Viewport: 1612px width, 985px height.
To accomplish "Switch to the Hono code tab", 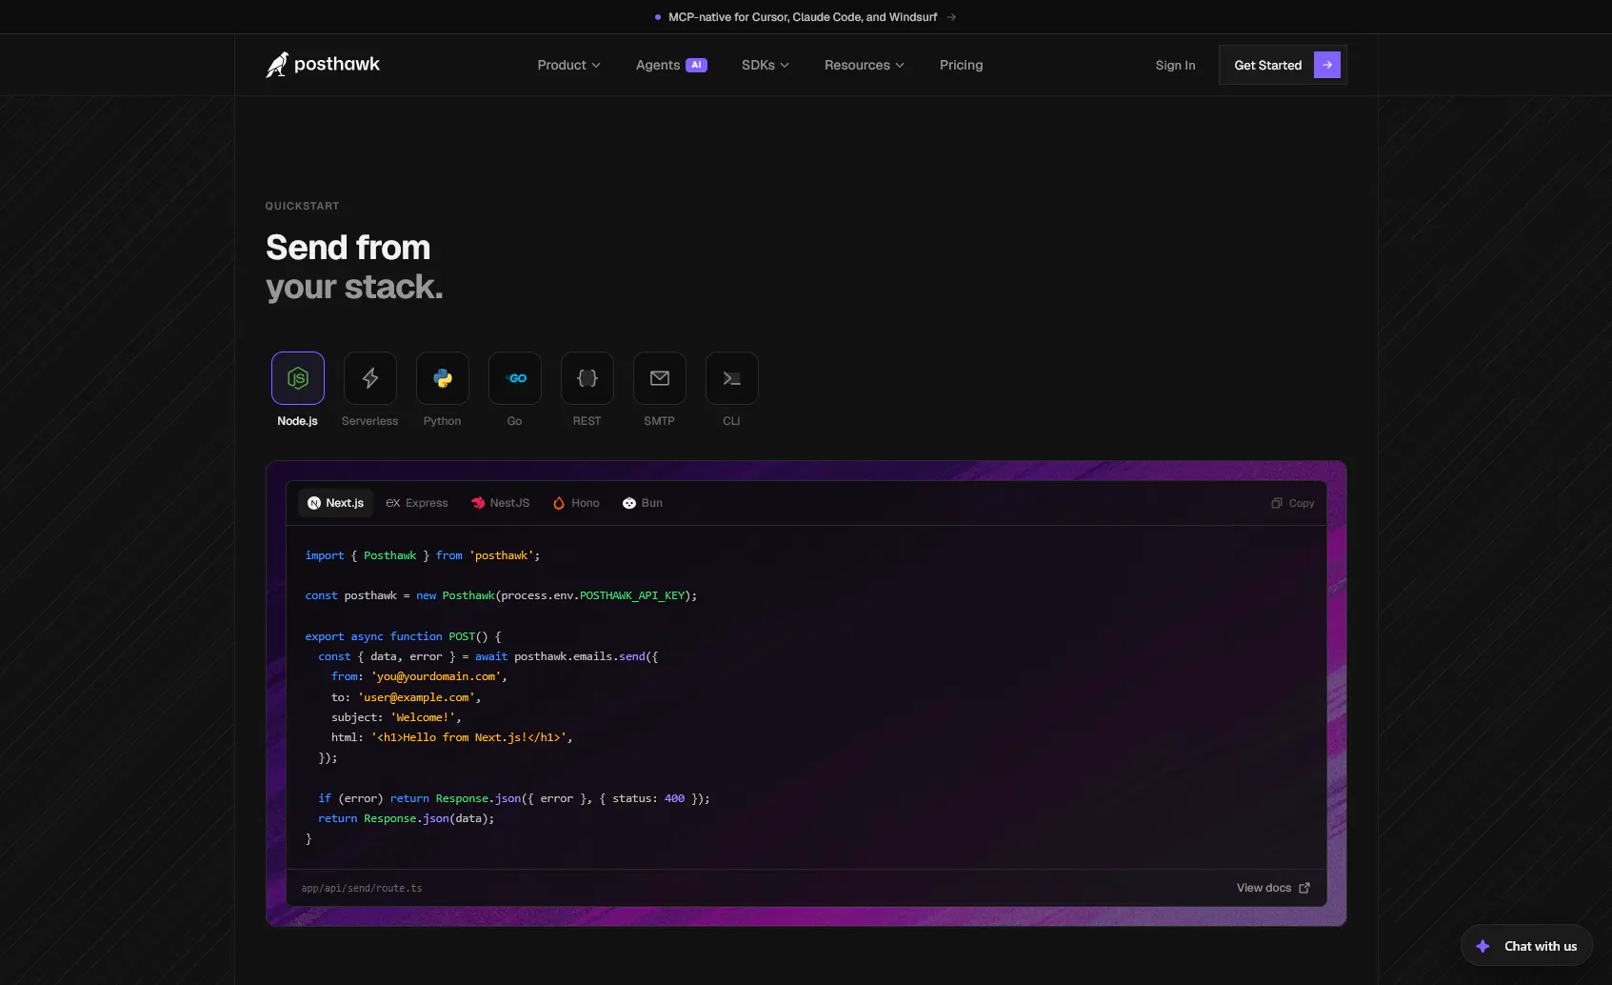I will pos(576,503).
